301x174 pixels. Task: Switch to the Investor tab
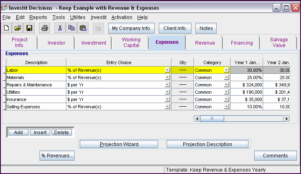click(56, 43)
